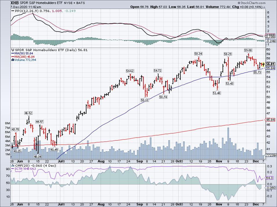Viewport: 277px width, 207px height.
Task: Click the 46.52 June high label
Action: click(28, 113)
